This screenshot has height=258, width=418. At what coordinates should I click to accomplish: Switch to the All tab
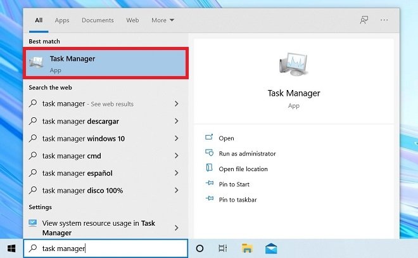point(39,20)
